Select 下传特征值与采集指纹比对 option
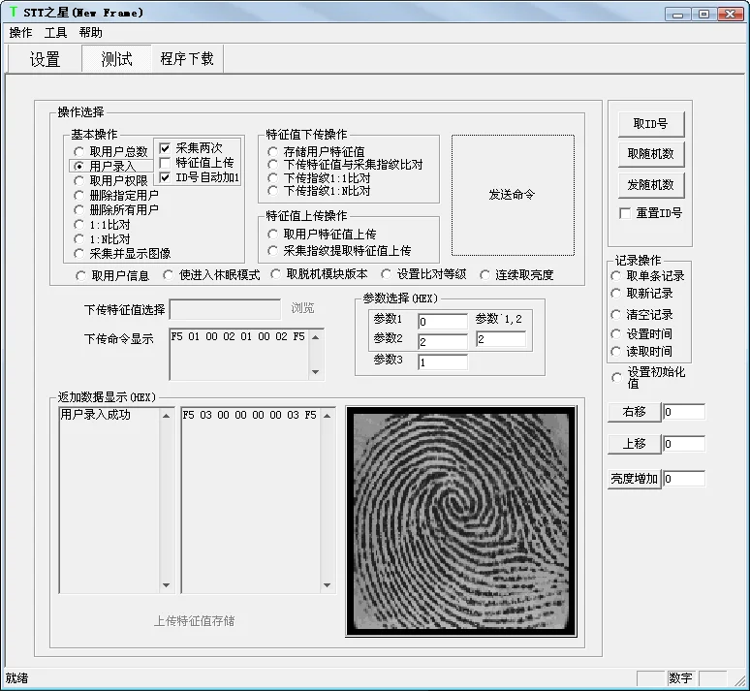Image resolution: width=750 pixels, height=691 pixels. [345, 165]
